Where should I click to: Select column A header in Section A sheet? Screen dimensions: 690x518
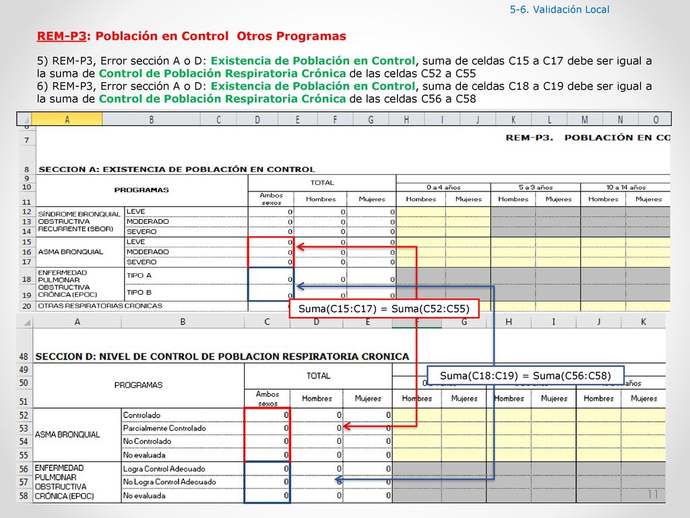(x=67, y=119)
